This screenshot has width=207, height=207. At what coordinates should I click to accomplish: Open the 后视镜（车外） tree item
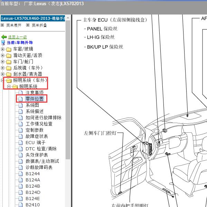(x=28, y=68)
